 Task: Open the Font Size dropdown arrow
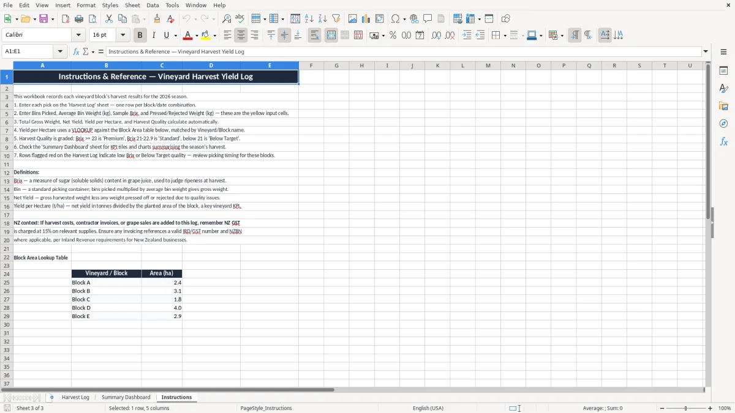click(x=123, y=35)
